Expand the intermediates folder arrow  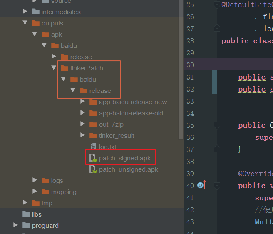point(25,12)
